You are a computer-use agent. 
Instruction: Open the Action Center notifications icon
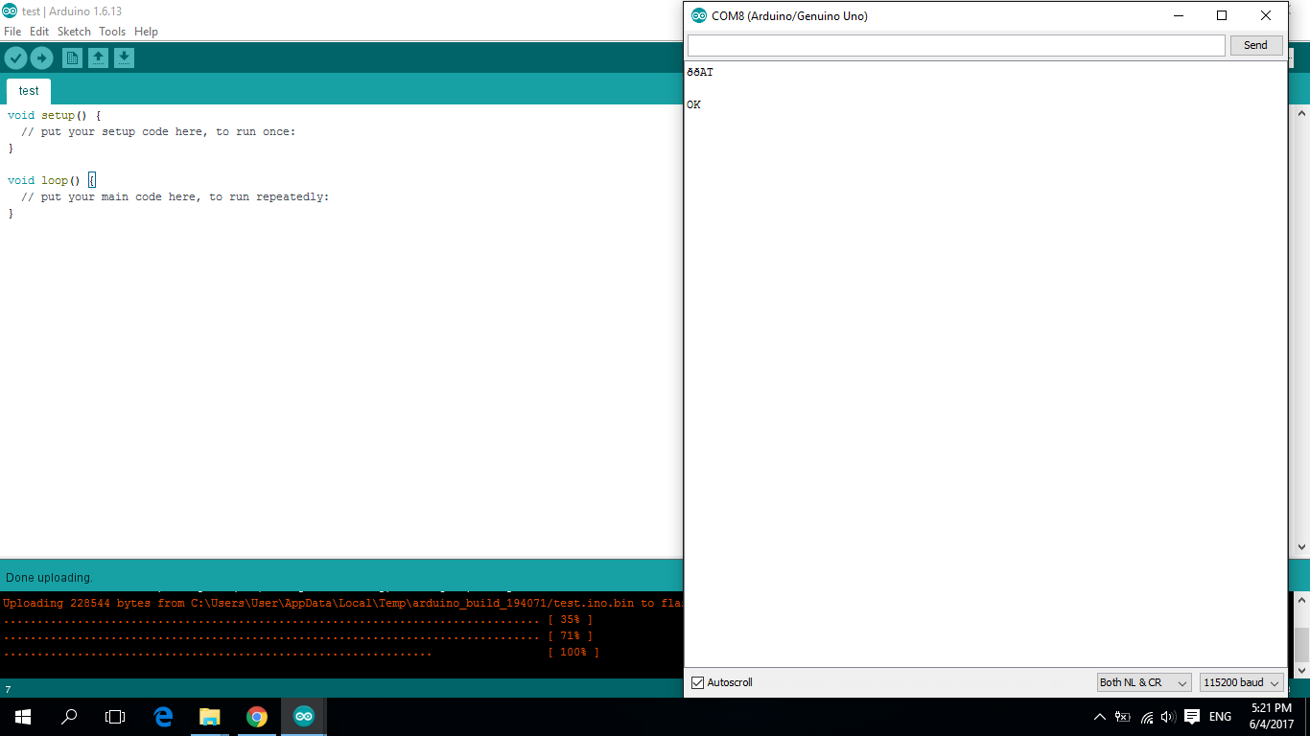point(1192,717)
